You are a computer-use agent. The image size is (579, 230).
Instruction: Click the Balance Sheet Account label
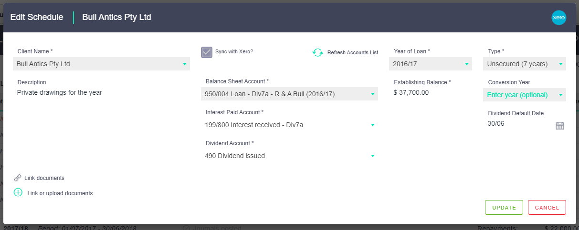point(237,81)
